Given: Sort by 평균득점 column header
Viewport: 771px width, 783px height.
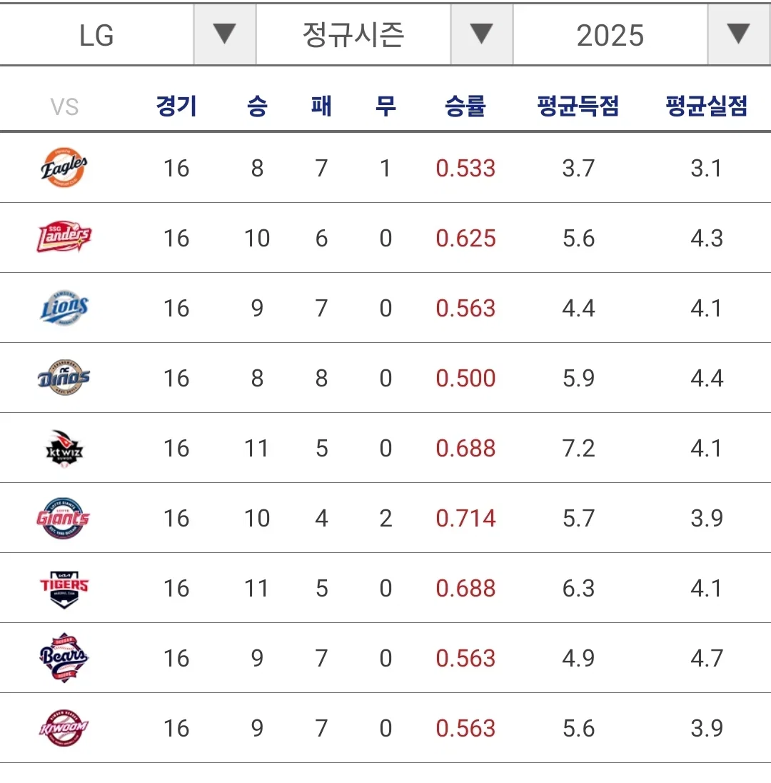Looking at the screenshot, I should click(578, 106).
